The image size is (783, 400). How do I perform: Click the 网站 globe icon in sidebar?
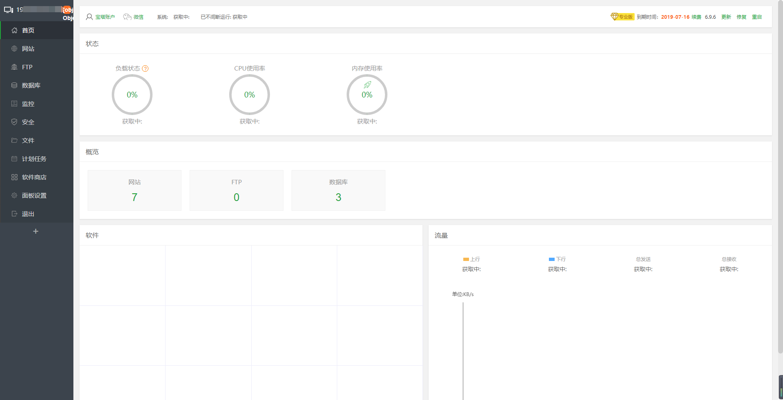14,49
